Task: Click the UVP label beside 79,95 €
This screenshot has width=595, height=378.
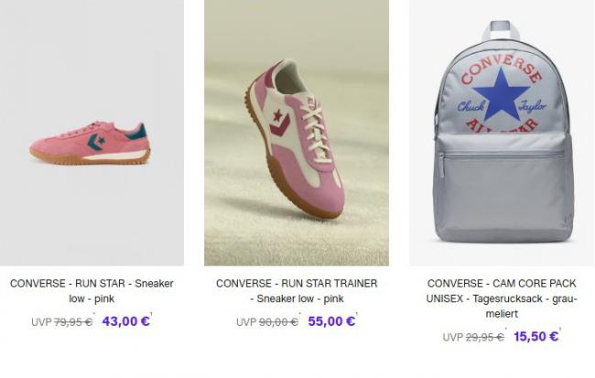Action: [x=41, y=322]
